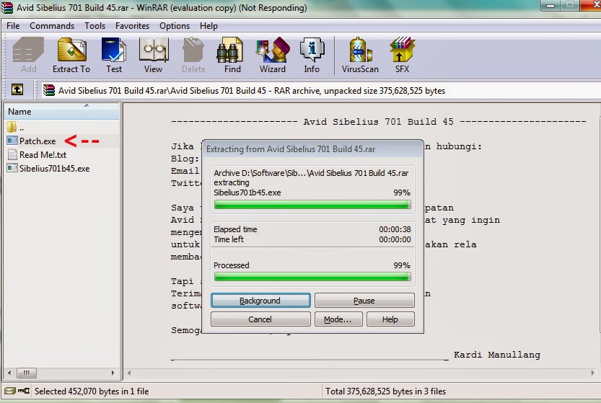Pause the extraction

pos(364,301)
